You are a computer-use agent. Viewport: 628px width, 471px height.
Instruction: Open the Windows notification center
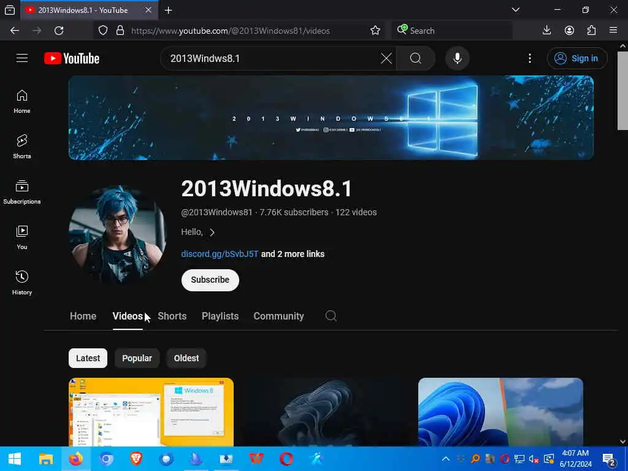tap(609, 459)
